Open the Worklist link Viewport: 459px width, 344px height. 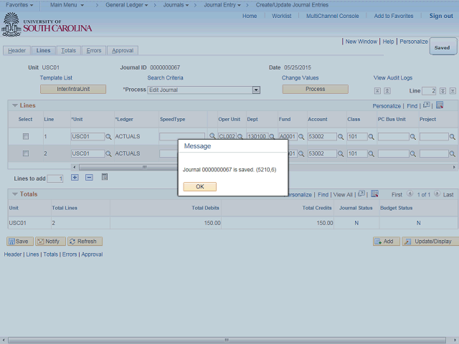tap(281, 16)
